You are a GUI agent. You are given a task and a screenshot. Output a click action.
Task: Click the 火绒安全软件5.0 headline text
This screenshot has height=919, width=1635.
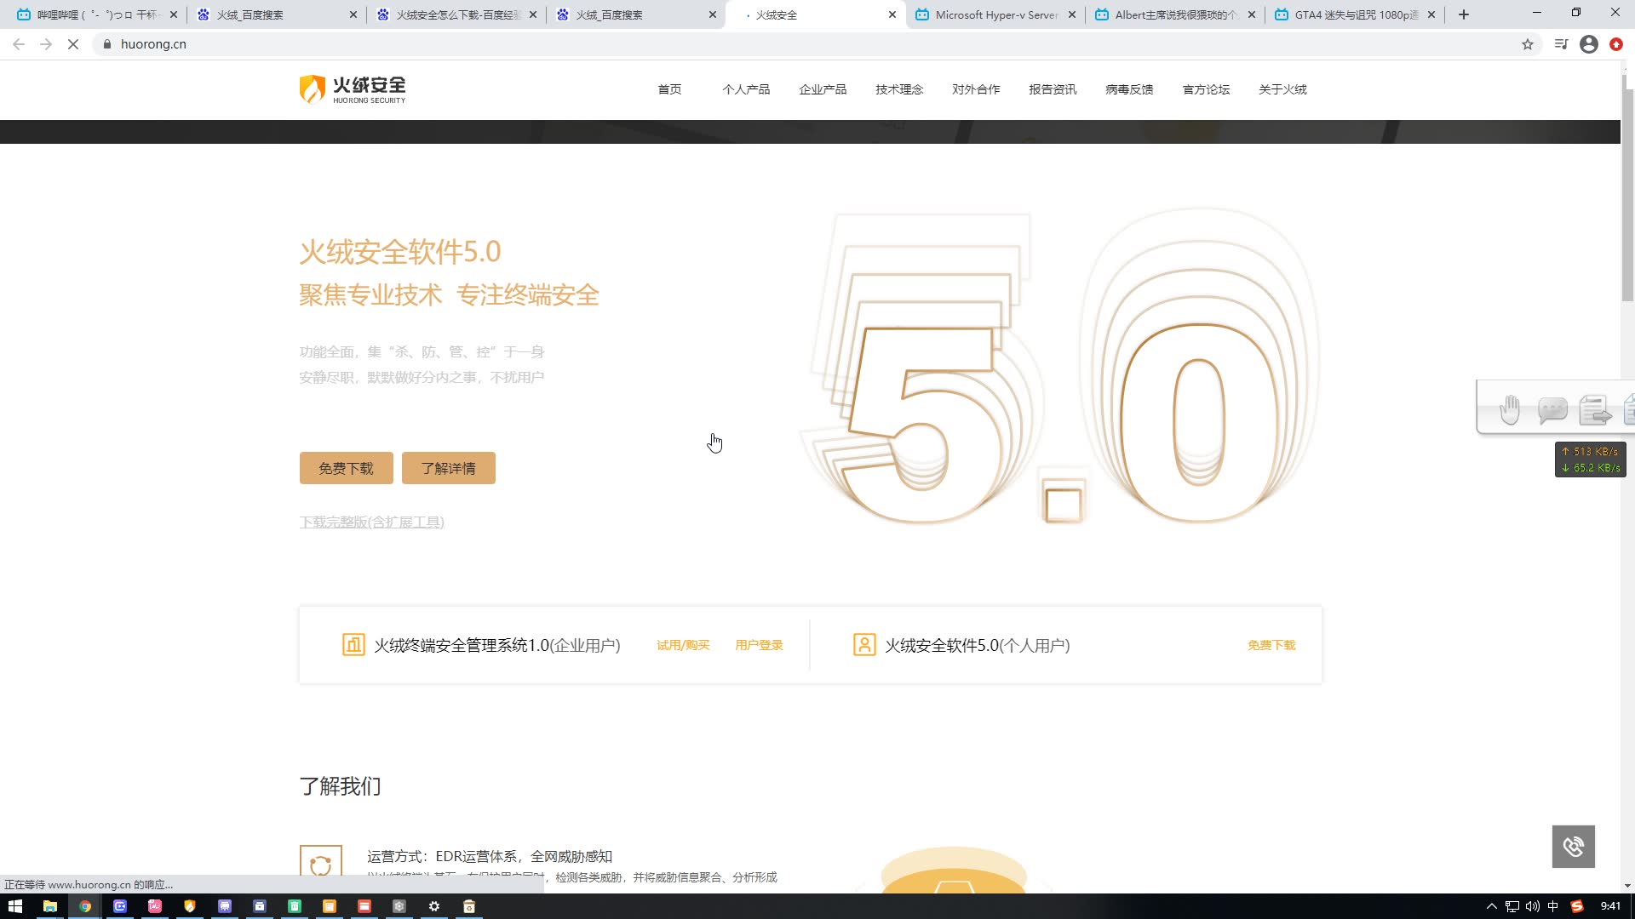point(399,252)
